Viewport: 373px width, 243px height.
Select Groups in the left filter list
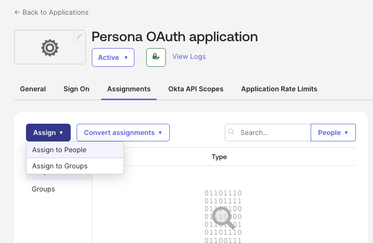point(43,189)
